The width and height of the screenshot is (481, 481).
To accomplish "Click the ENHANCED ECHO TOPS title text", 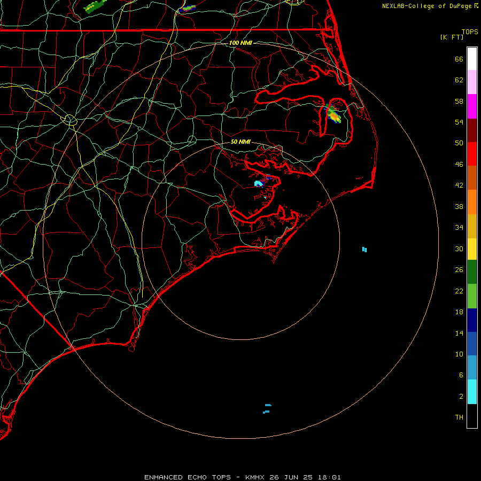I will [x=188, y=477].
